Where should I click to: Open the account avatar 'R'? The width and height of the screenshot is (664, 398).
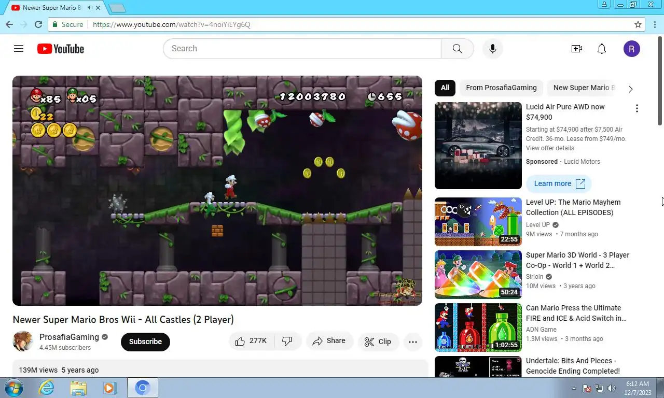tap(631, 49)
